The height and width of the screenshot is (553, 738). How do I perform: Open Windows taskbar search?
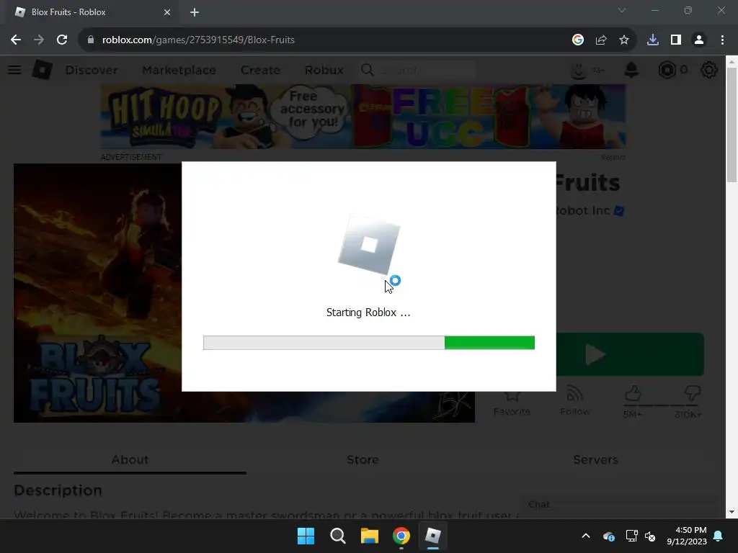click(337, 536)
